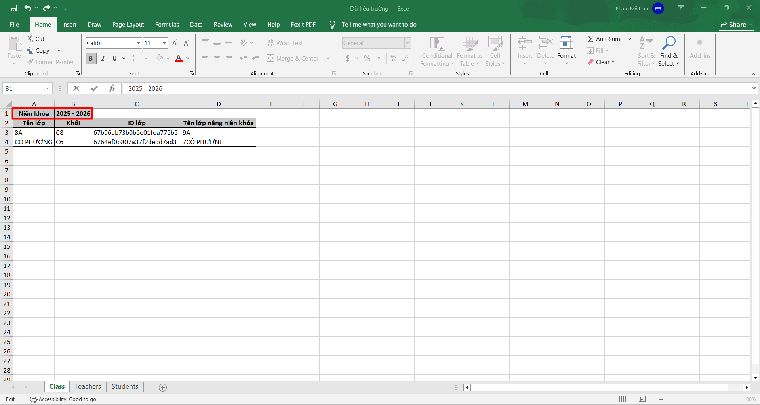Expand the Name Box dropdown arrow
This screenshot has height=405, width=760.
point(48,88)
